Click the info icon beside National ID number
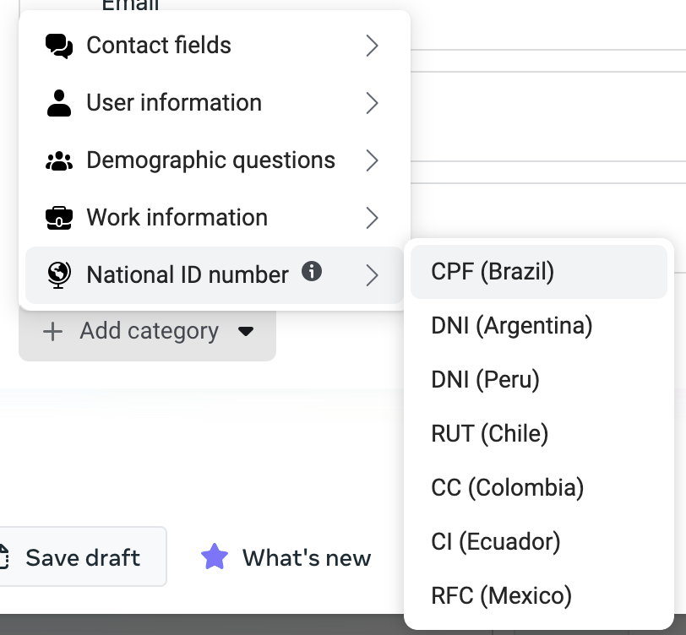 [312, 271]
